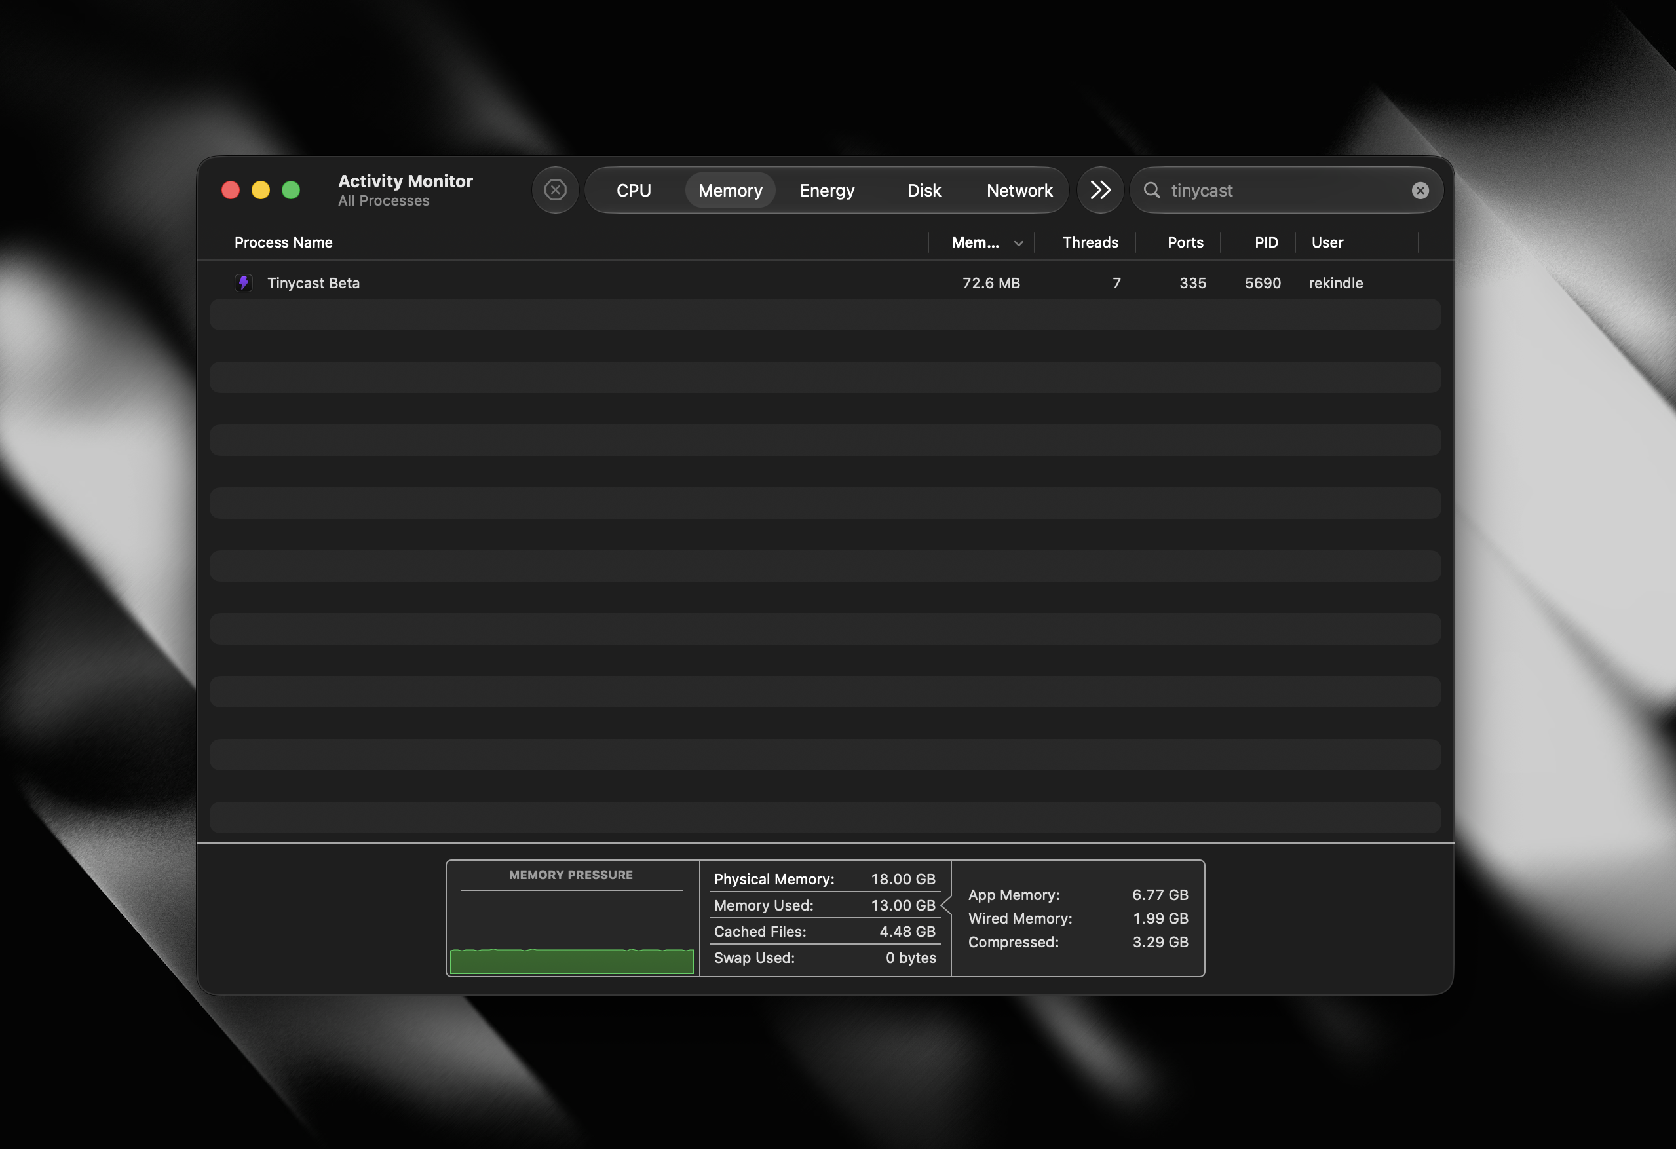Click the App Memory 6.77 GB value

click(1160, 895)
